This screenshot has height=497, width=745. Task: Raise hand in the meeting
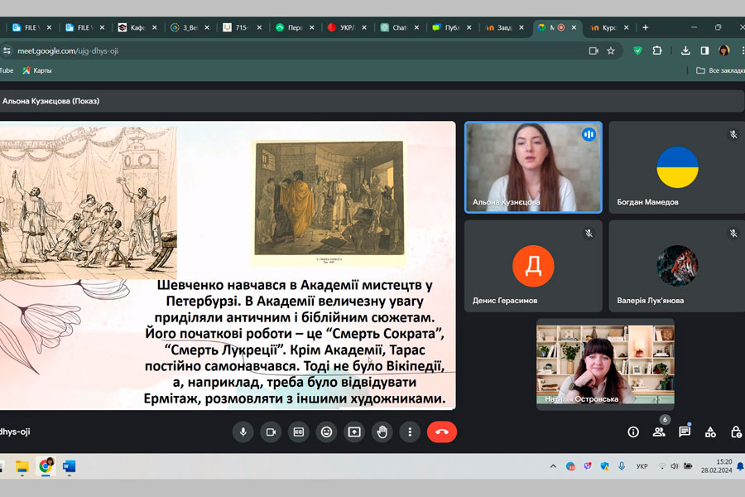pyautogui.click(x=382, y=432)
